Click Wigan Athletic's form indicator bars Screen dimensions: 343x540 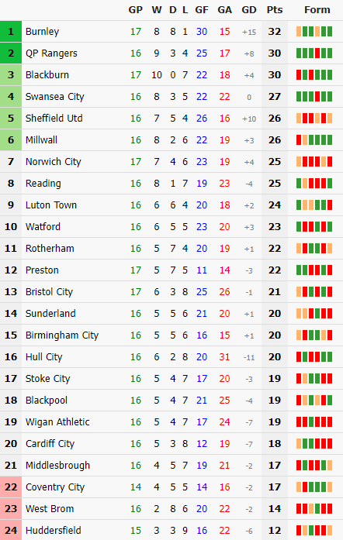tap(314, 422)
